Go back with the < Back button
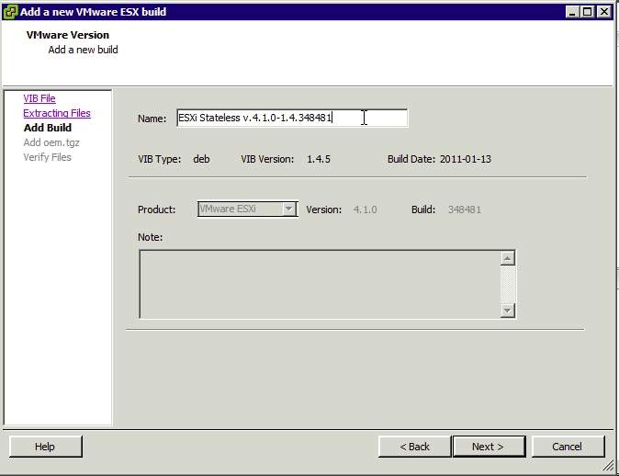 tap(414, 447)
